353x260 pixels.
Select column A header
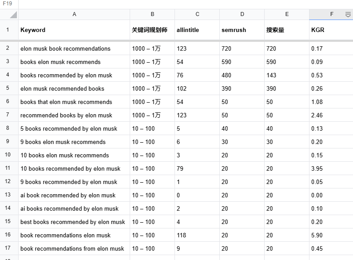(74, 14)
